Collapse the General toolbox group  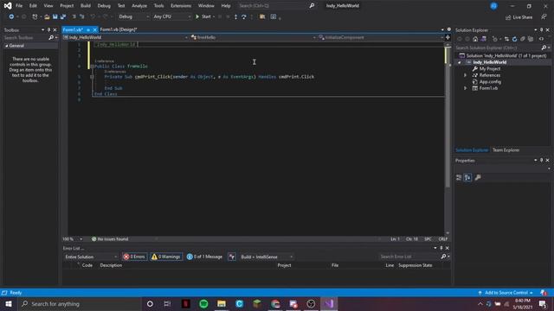[x=6, y=46]
